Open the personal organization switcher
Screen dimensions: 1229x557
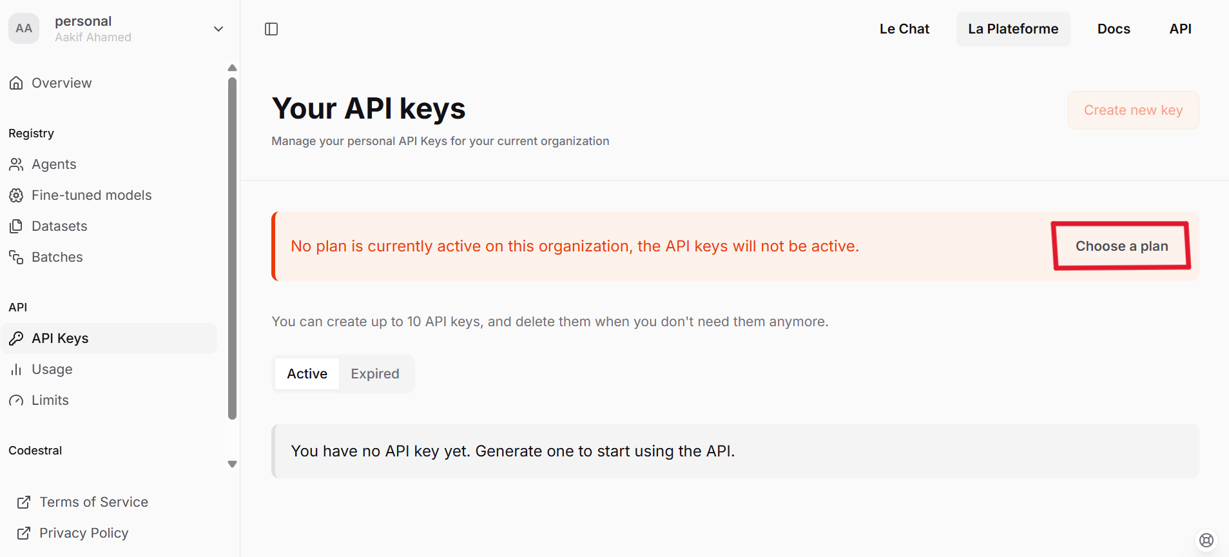pyautogui.click(x=120, y=29)
